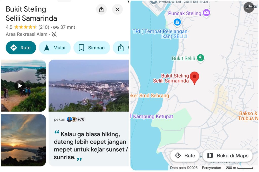Click the collapse map icon at top right
Image resolution: width=259 pixels, height=172 pixels.
[249, 8]
